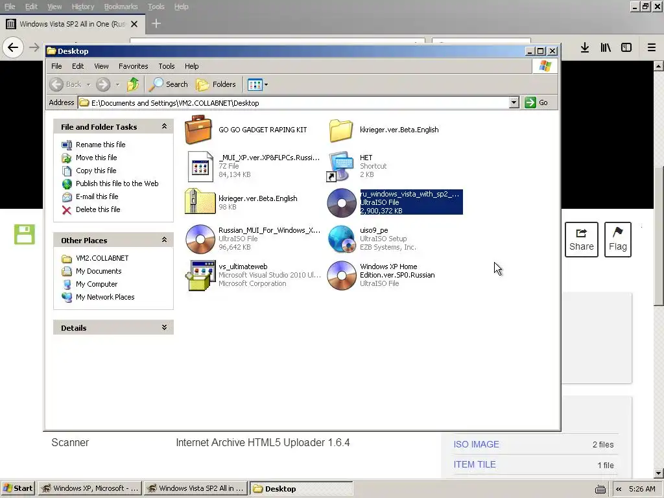
Task: Select the ru_windows_vista_with_sp2 ISO disc icon
Action: tap(342, 203)
